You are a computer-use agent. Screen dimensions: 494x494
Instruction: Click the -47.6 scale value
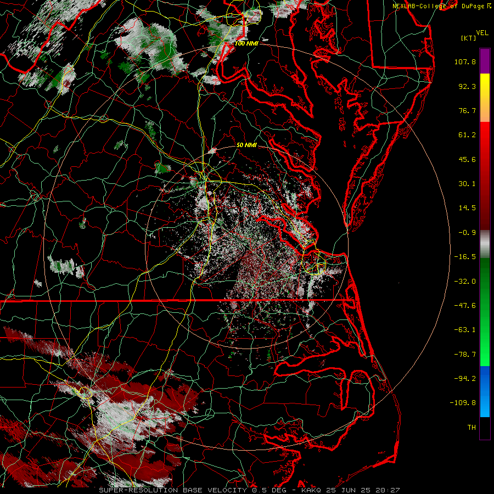pos(465,306)
